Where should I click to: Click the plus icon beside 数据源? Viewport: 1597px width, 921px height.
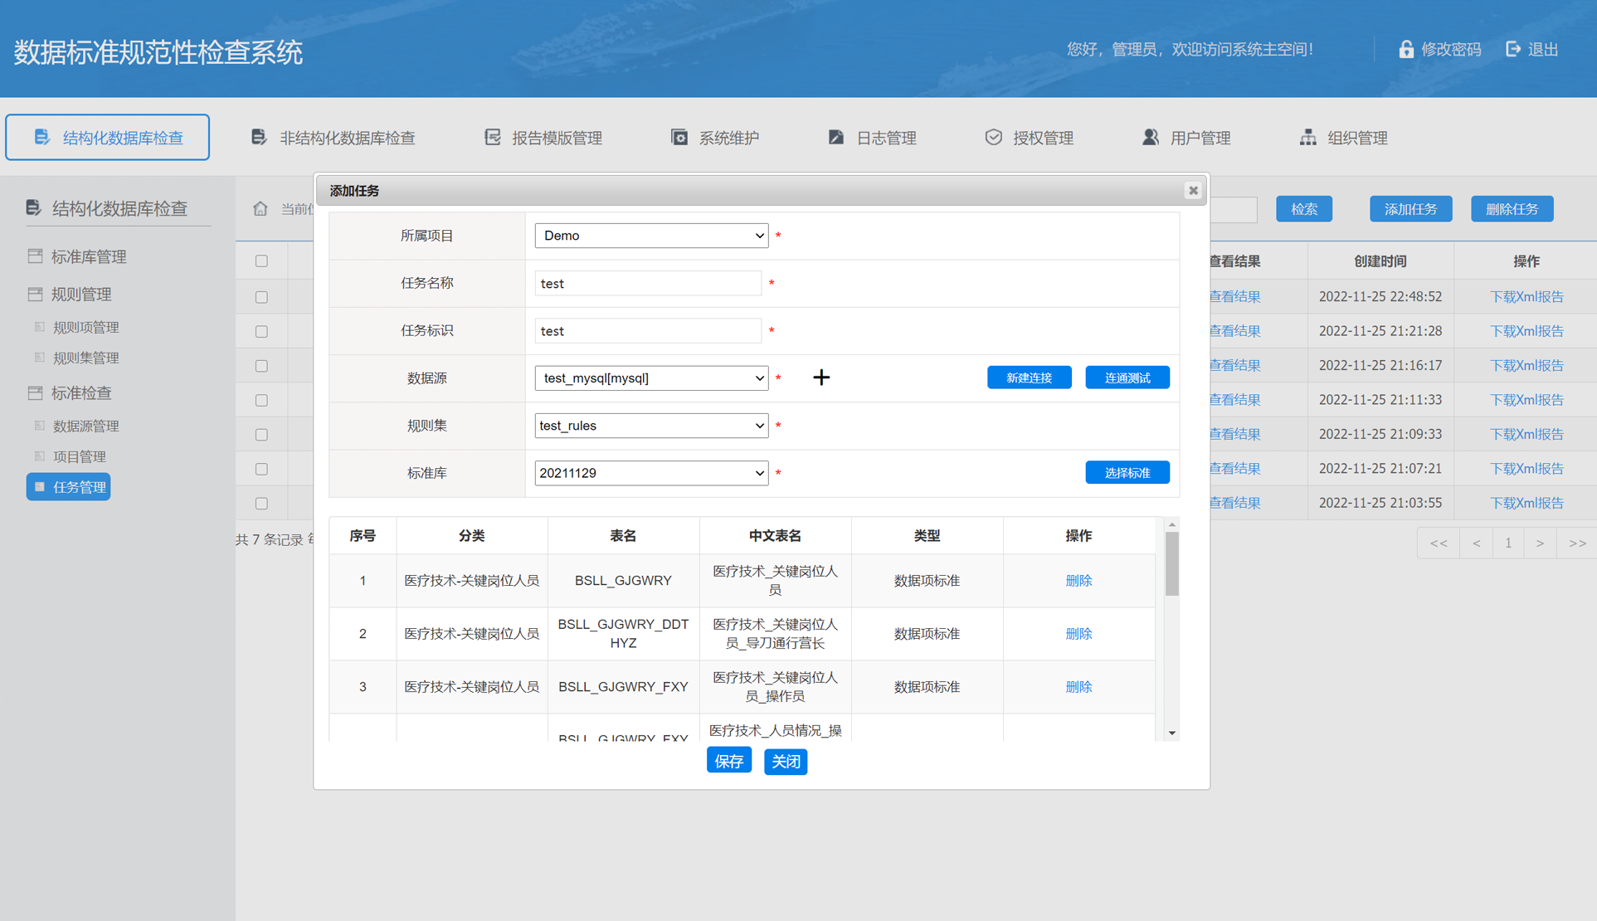[x=821, y=378]
